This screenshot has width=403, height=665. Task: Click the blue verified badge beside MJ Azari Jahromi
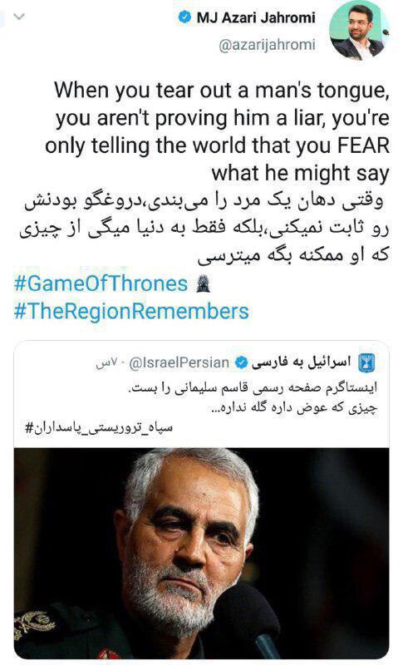point(185,17)
